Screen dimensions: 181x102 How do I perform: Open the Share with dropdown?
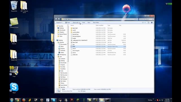point(76,23)
